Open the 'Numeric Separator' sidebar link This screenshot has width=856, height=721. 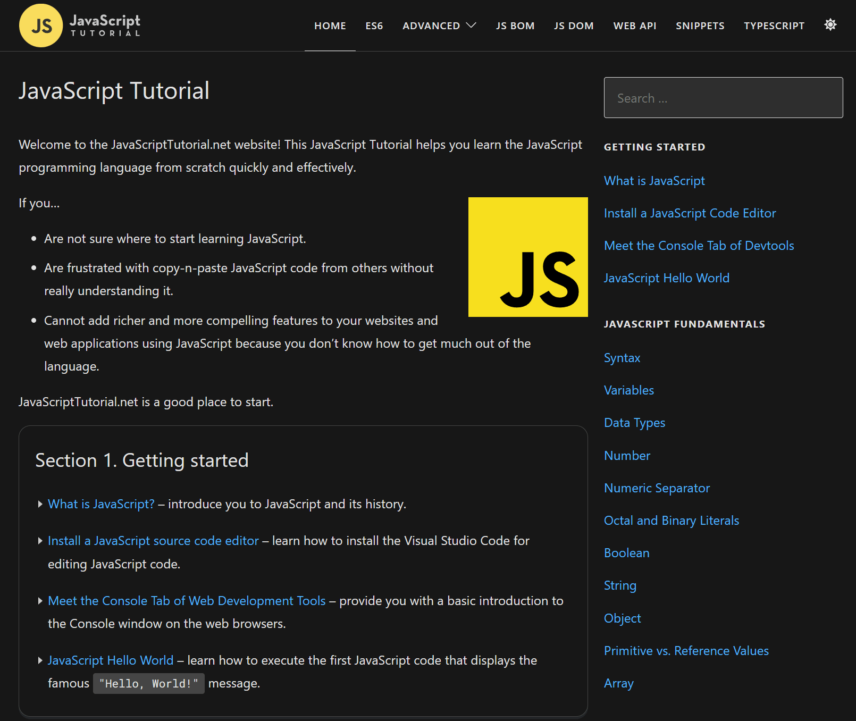click(x=657, y=488)
